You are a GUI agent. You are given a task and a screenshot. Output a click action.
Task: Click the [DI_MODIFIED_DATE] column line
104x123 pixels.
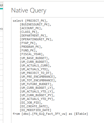pyautogui.click(x=36, y=110)
